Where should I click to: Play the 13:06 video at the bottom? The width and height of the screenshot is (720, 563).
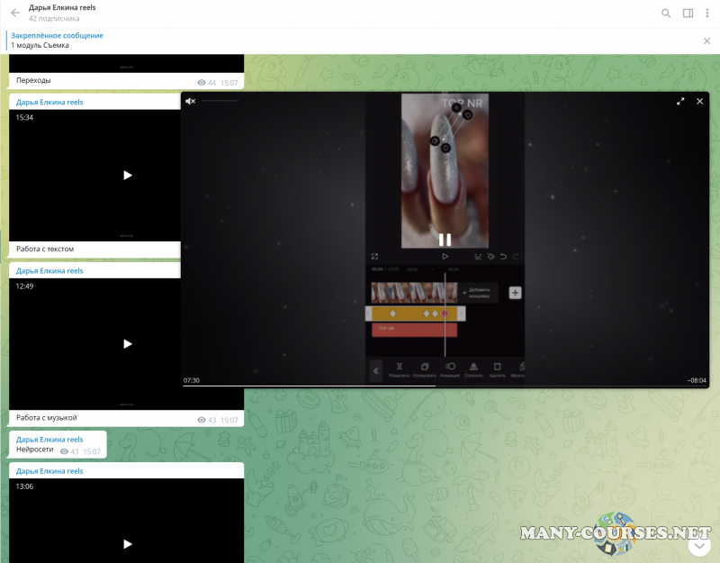pyautogui.click(x=127, y=543)
